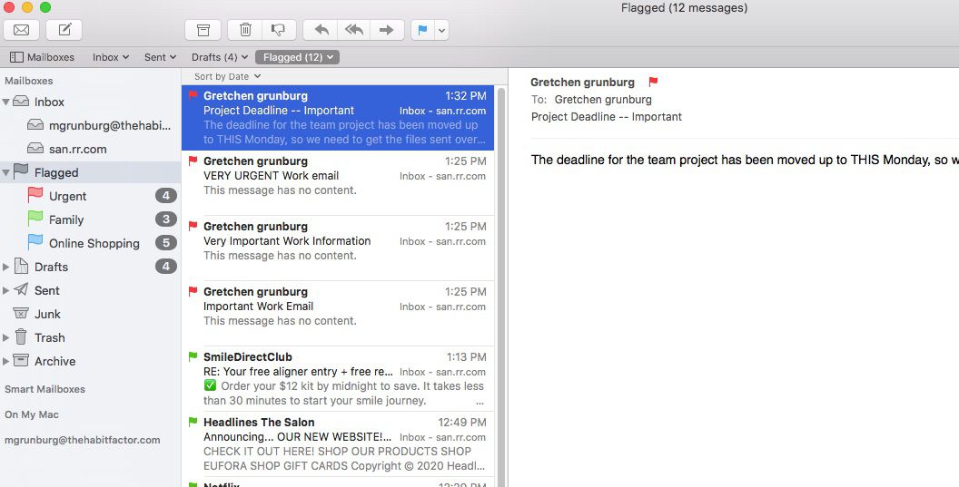Expand the Sent disclosure triangle
Image resolution: width=959 pixels, height=487 pixels.
pyautogui.click(x=6, y=290)
